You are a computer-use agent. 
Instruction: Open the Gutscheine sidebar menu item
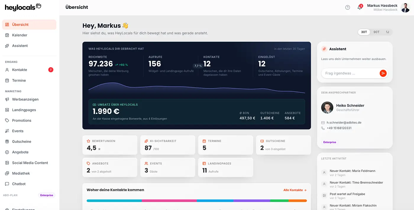(29, 142)
